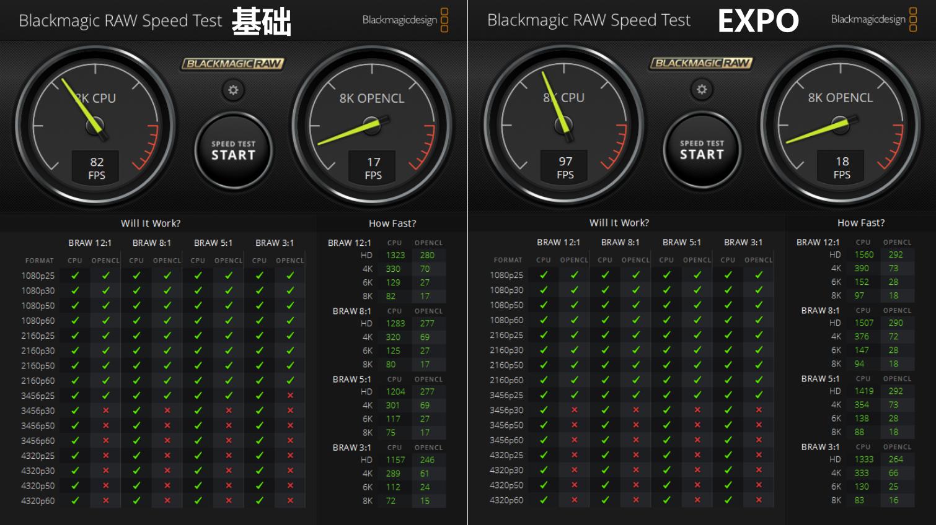Click the "Will It Work?" heading in 基础 window
936x525 pixels.
click(151, 223)
